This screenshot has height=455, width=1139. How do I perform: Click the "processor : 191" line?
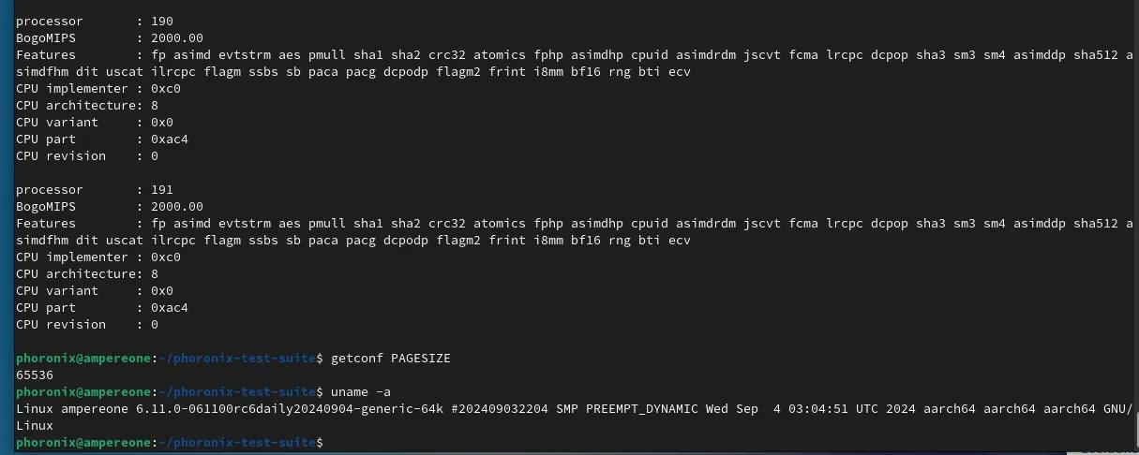(95, 189)
